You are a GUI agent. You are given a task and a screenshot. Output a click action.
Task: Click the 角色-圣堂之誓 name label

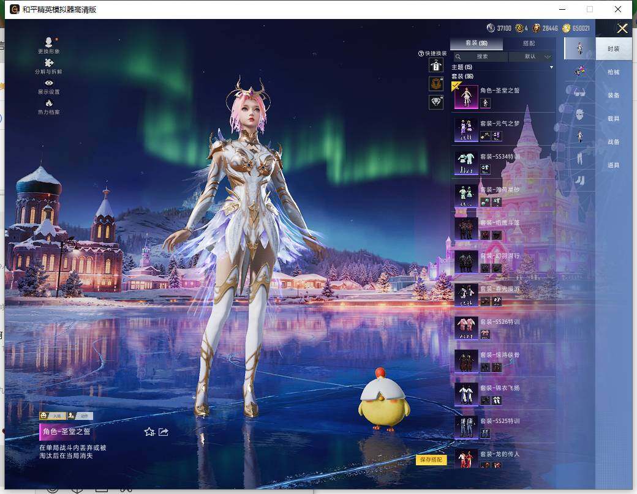click(67, 432)
